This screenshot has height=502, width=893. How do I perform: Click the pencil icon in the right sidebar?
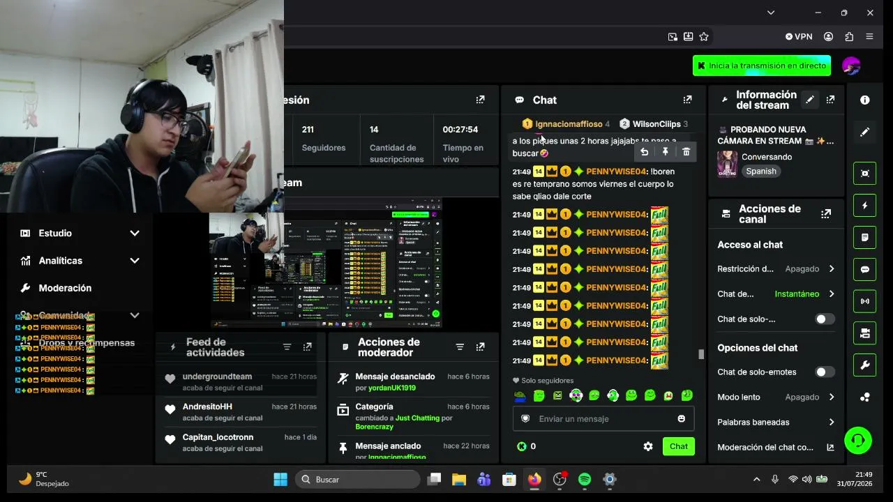click(x=865, y=132)
